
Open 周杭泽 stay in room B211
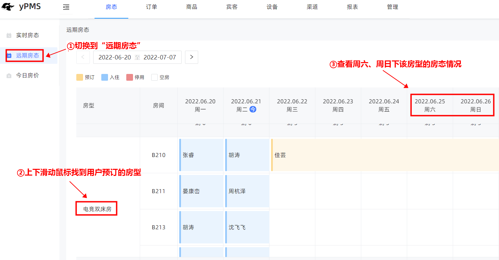(x=247, y=191)
